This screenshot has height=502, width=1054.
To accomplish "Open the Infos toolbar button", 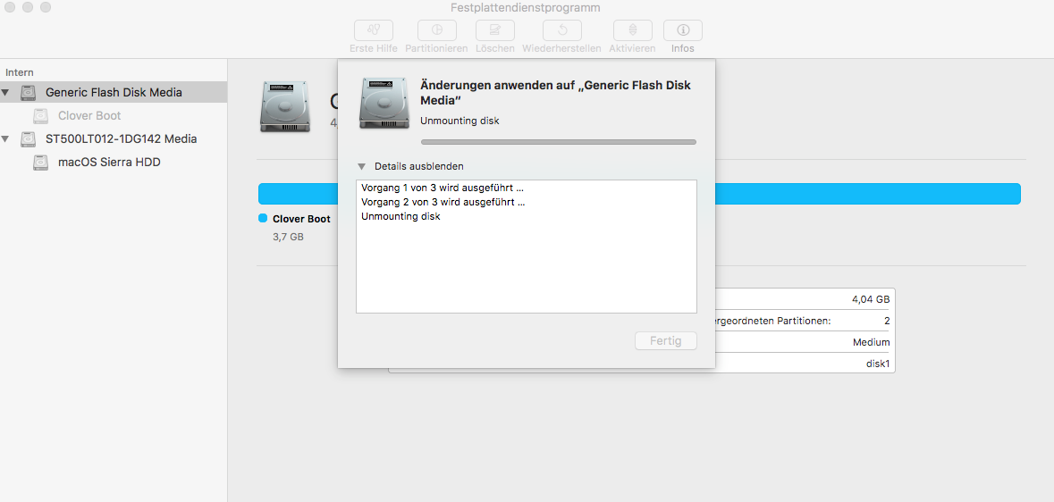I will point(682,30).
